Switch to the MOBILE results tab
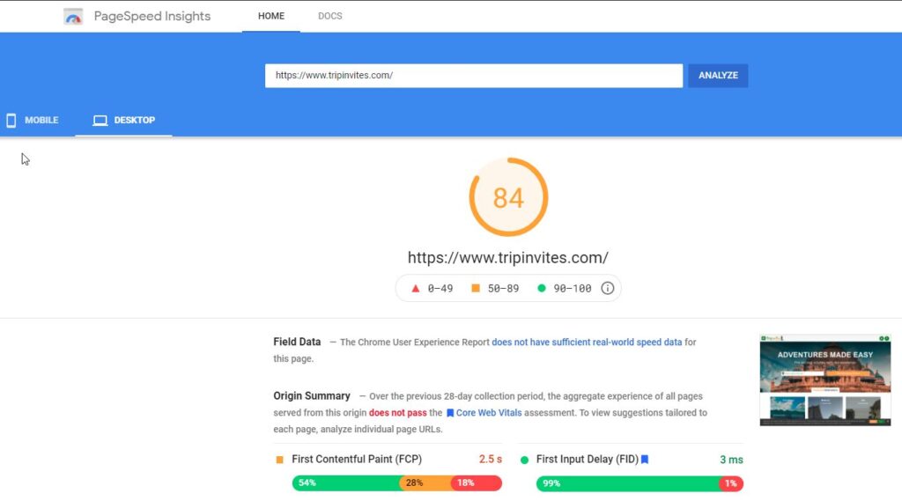This screenshot has width=902, height=501. pos(33,121)
